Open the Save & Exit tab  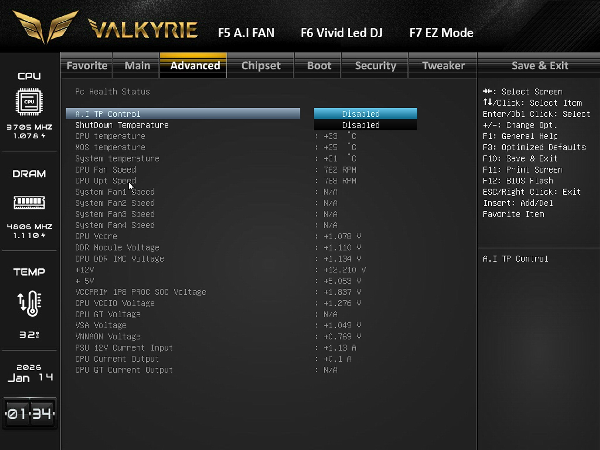coord(539,66)
